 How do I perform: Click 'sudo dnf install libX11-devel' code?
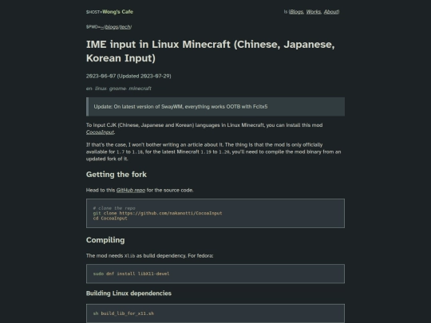pyautogui.click(x=132, y=274)
